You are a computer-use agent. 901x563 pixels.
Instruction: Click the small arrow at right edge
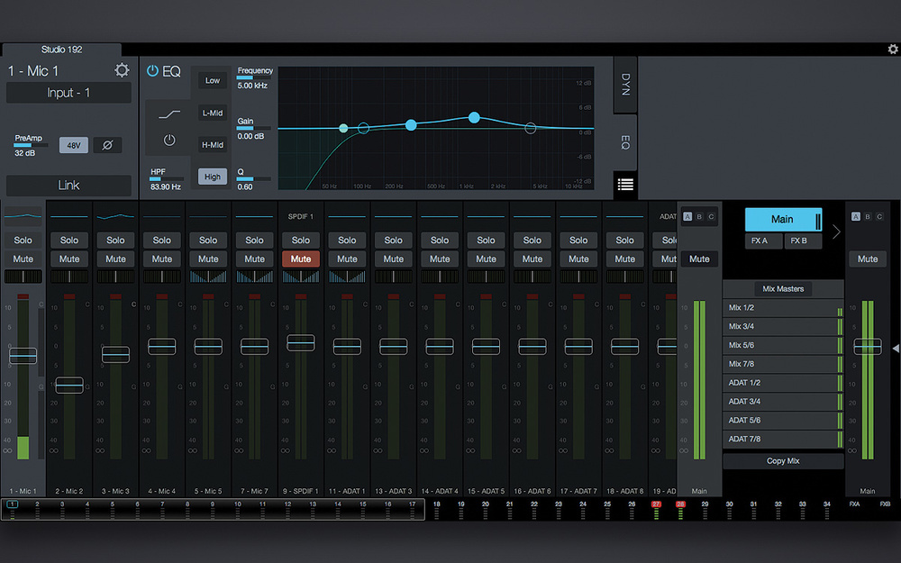(x=895, y=348)
